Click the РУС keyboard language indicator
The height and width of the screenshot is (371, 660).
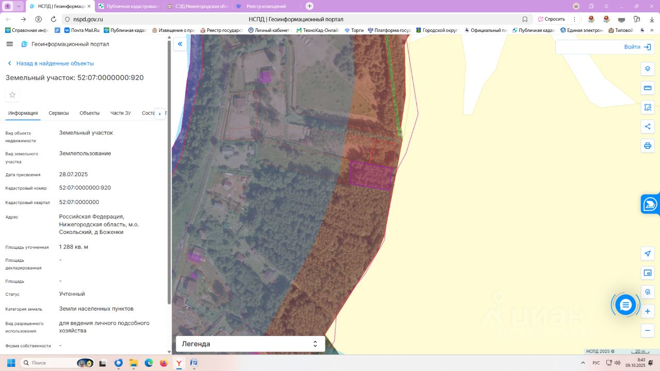(x=596, y=363)
